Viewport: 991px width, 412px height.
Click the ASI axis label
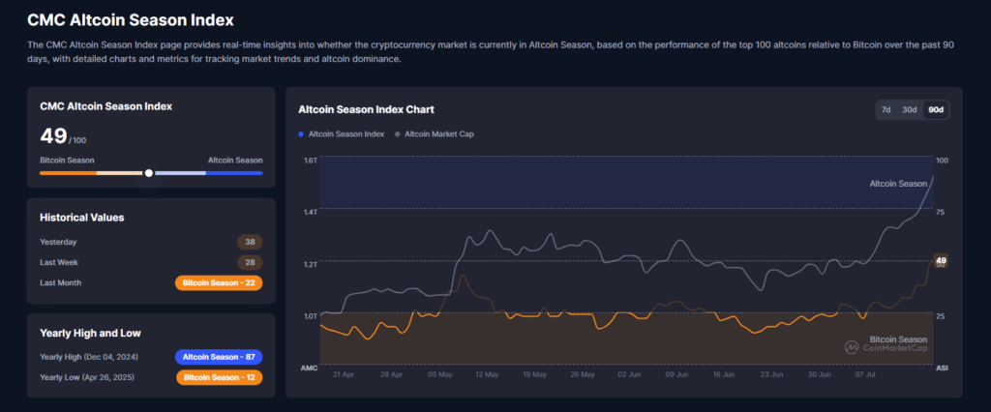point(942,368)
